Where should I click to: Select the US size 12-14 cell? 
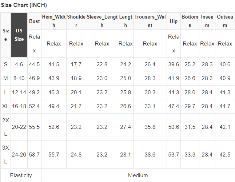click(19, 92)
